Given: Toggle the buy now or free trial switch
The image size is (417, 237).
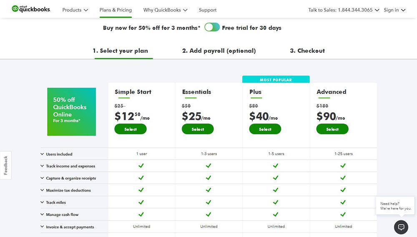Looking at the screenshot, I should 212,27.
